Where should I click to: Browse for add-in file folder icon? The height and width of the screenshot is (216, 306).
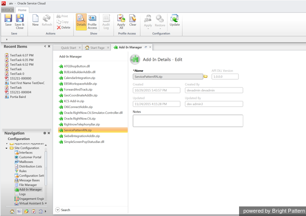click(206, 76)
